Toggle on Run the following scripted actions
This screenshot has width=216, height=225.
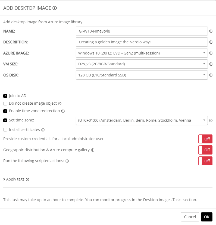pyautogui.click(x=205, y=161)
